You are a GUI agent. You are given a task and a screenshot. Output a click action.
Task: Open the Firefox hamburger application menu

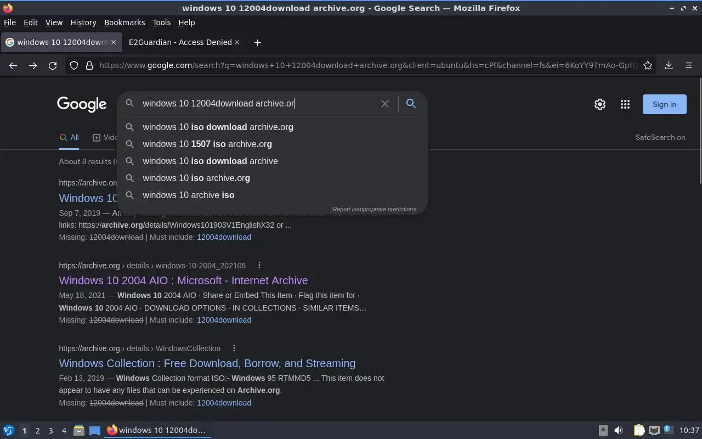coord(689,65)
